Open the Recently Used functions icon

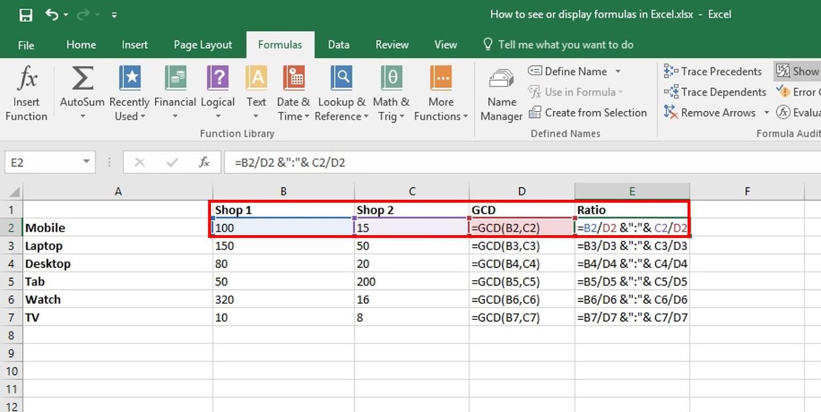pos(129,79)
